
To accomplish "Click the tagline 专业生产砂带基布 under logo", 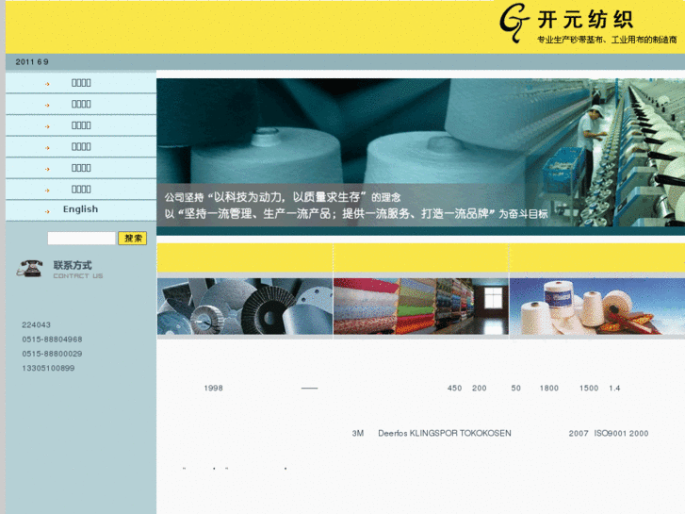I will pyautogui.click(x=607, y=40).
